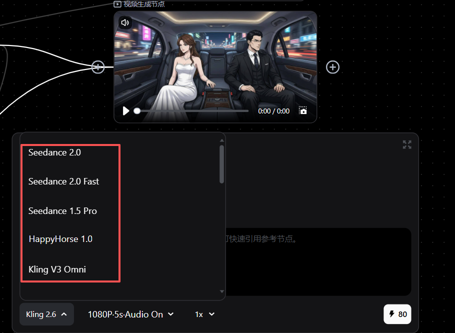Capture a frame with the screenshot icon
Image resolution: width=455 pixels, height=333 pixels.
(302, 110)
